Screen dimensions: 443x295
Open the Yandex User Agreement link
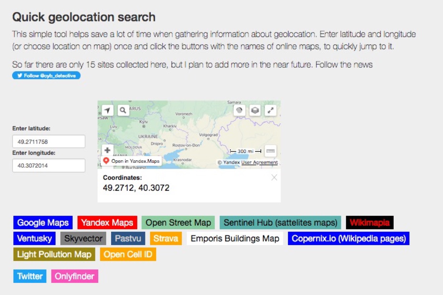(x=259, y=162)
